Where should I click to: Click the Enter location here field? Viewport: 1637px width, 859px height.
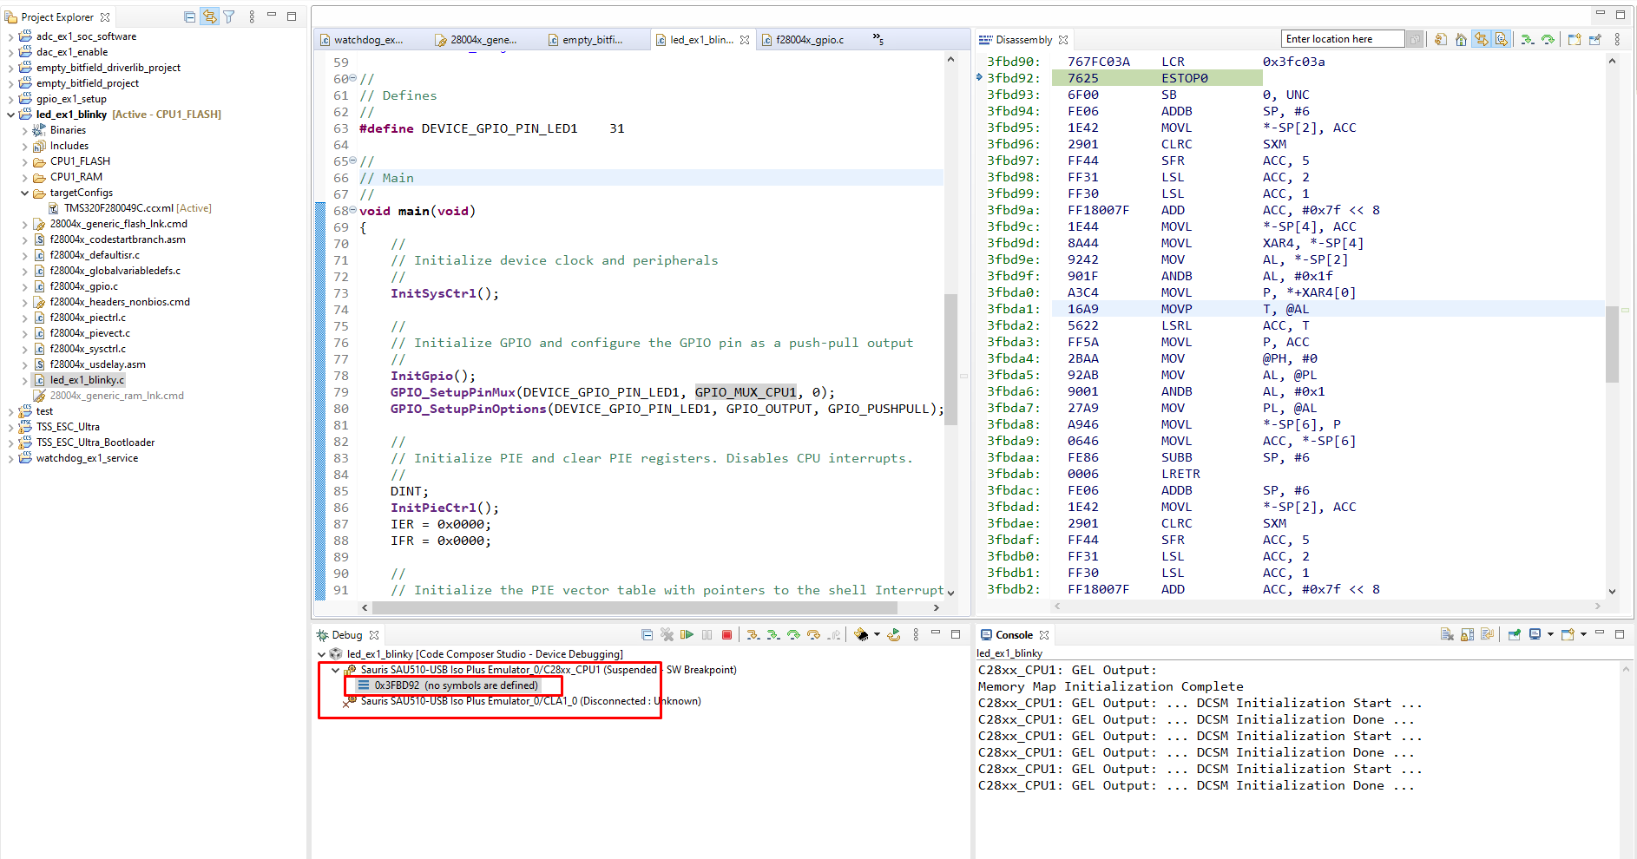[1342, 39]
